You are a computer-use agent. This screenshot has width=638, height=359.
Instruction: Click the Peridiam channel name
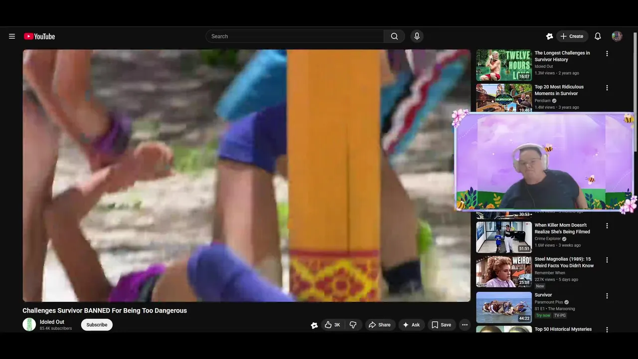[543, 101]
